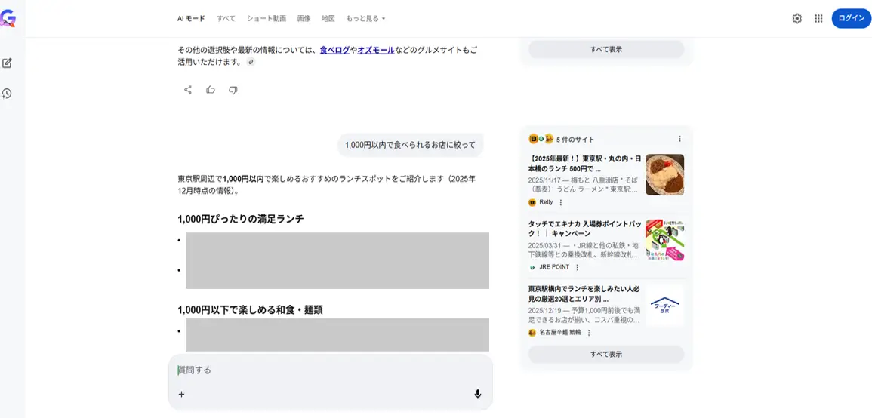The image size is (872, 418).
Task: Open the タッチでエキナカ 入場券ポイントバック article
Action: pos(584,229)
